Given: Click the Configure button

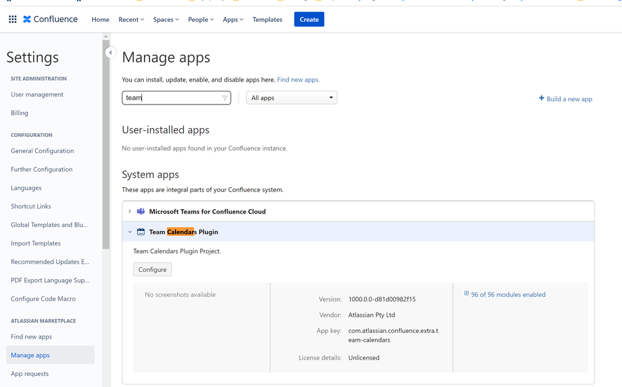Looking at the screenshot, I should point(153,269).
